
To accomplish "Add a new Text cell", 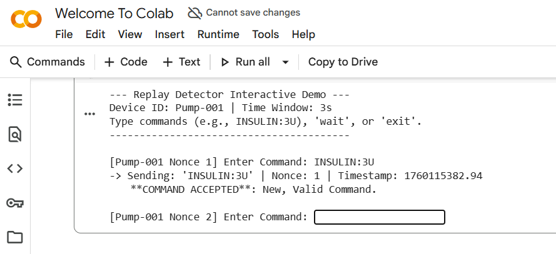I will pyautogui.click(x=181, y=62).
